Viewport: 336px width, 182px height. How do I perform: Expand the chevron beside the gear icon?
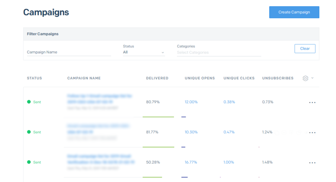pos(312,78)
